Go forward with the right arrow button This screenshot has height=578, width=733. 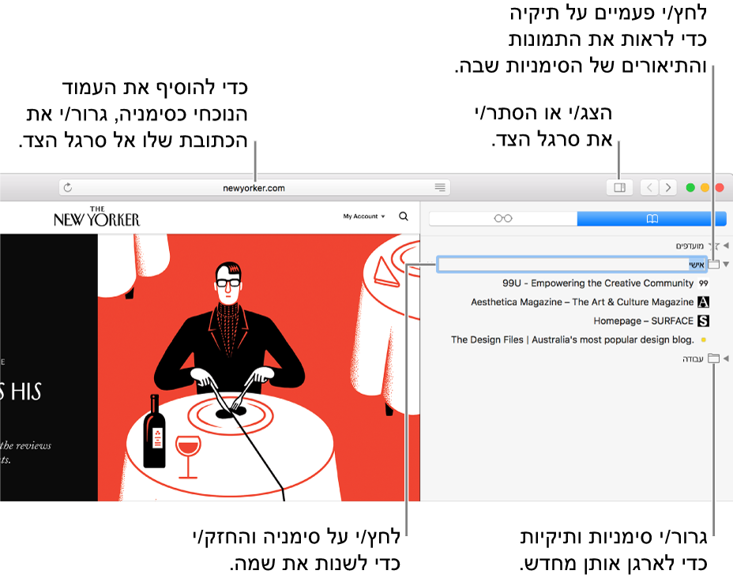(x=668, y=187)
